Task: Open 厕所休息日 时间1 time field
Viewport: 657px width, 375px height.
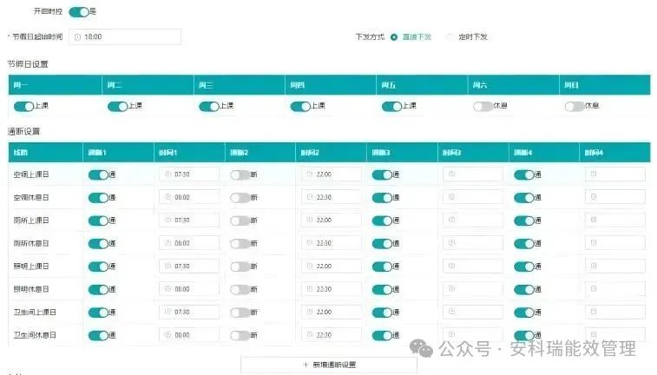Action: [189, 243]
